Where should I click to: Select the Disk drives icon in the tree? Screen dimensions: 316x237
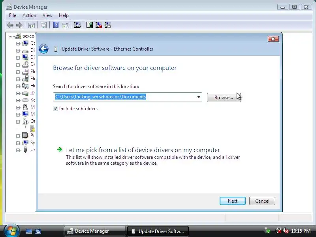(25, 51)
